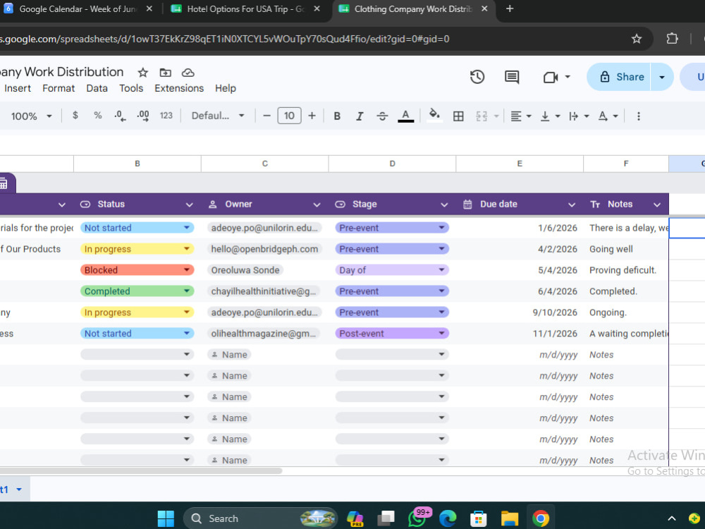
Task: Open browser extensions puzzle icon
Action: click(672, 39)
